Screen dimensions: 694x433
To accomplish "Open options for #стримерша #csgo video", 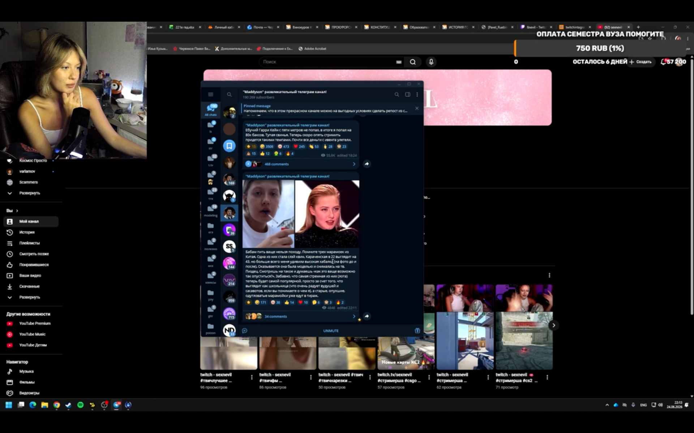I will 429,377.
